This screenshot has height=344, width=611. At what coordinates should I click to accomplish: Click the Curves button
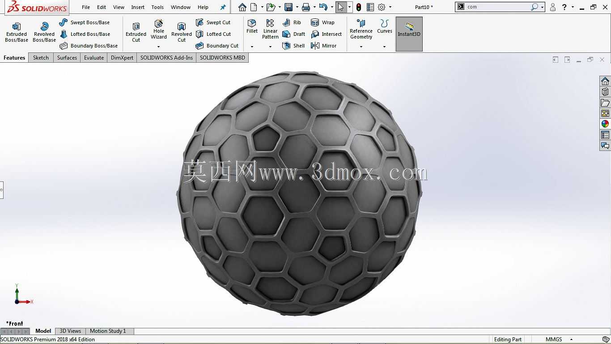tap(384, 26)
